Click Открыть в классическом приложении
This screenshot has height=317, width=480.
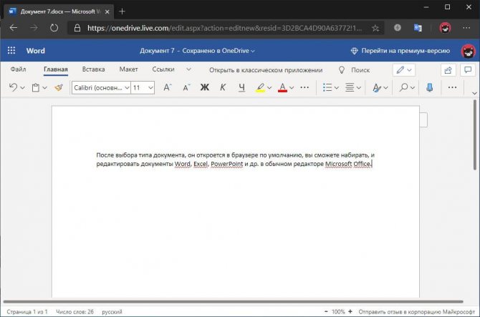pos(266,70)
